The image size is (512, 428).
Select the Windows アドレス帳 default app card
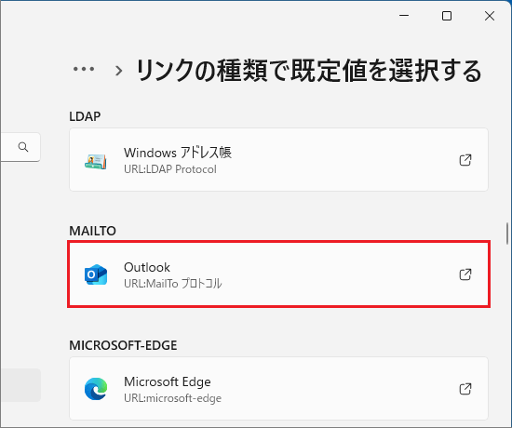pos(278,160)
